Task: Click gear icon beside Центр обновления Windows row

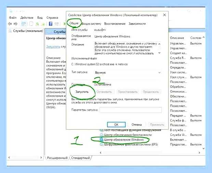Action: pyautogui.click(x=102, y=139)
